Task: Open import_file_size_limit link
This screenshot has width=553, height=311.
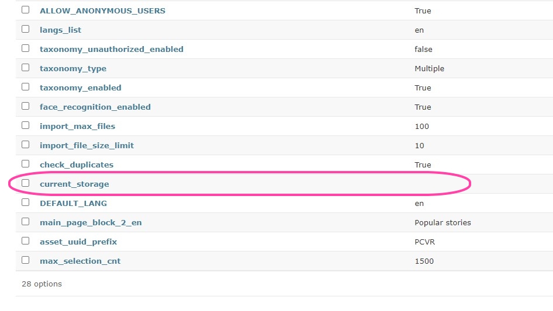Action: pos(87,145)
